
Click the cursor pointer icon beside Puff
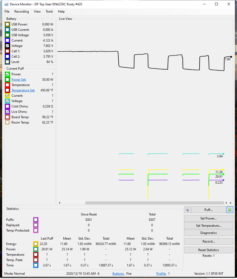pos(187,210)
